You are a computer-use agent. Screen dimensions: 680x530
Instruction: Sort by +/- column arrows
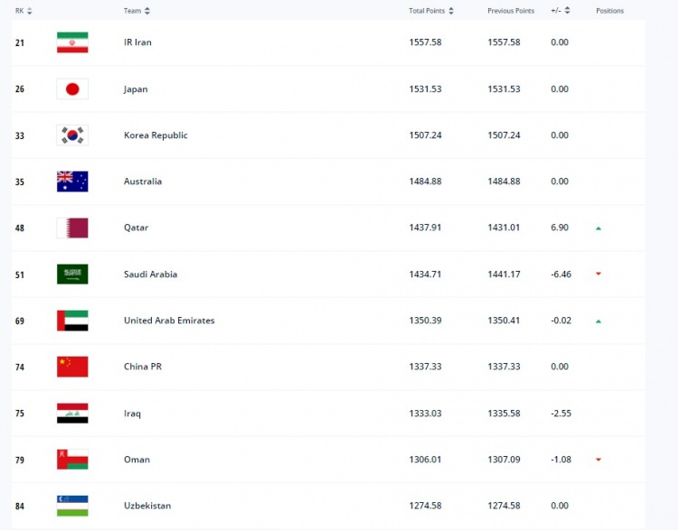pos(567,11)
